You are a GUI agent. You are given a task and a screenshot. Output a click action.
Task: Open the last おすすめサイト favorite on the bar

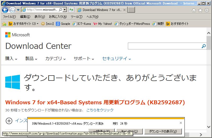tap(177, 24)
